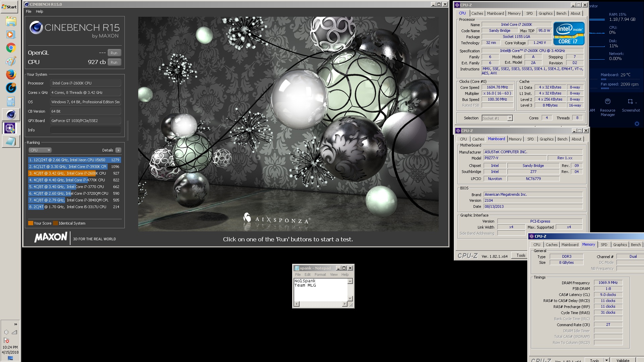
Task: Open the Edit menu in Notepad
Action: pos(307,275)
